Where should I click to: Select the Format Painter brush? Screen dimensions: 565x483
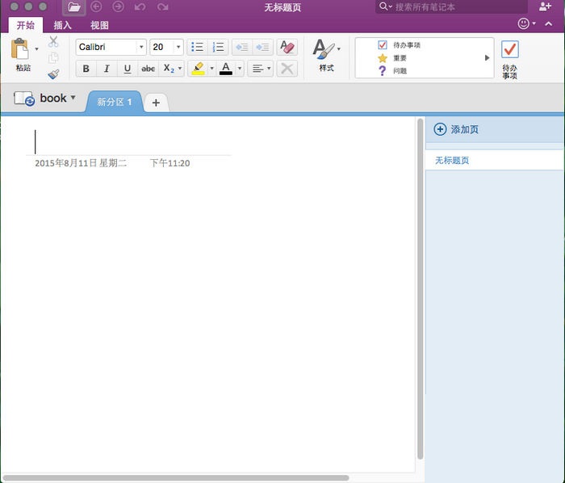click(x=53, y=74)
